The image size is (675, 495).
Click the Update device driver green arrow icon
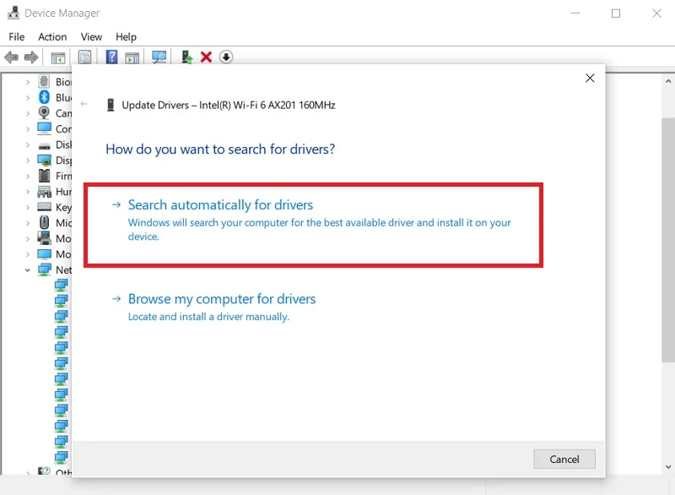tap(186, 57)
